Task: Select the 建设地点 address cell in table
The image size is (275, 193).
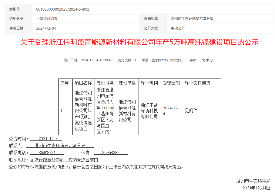Action: [x=106, y=111]
